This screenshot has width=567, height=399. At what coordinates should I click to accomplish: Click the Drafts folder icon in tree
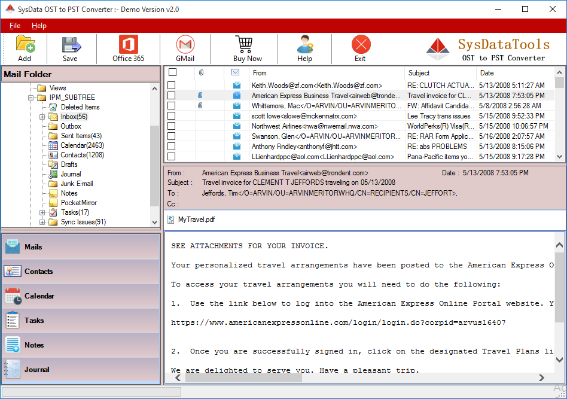pyautogui.click(x=53, y=165)
